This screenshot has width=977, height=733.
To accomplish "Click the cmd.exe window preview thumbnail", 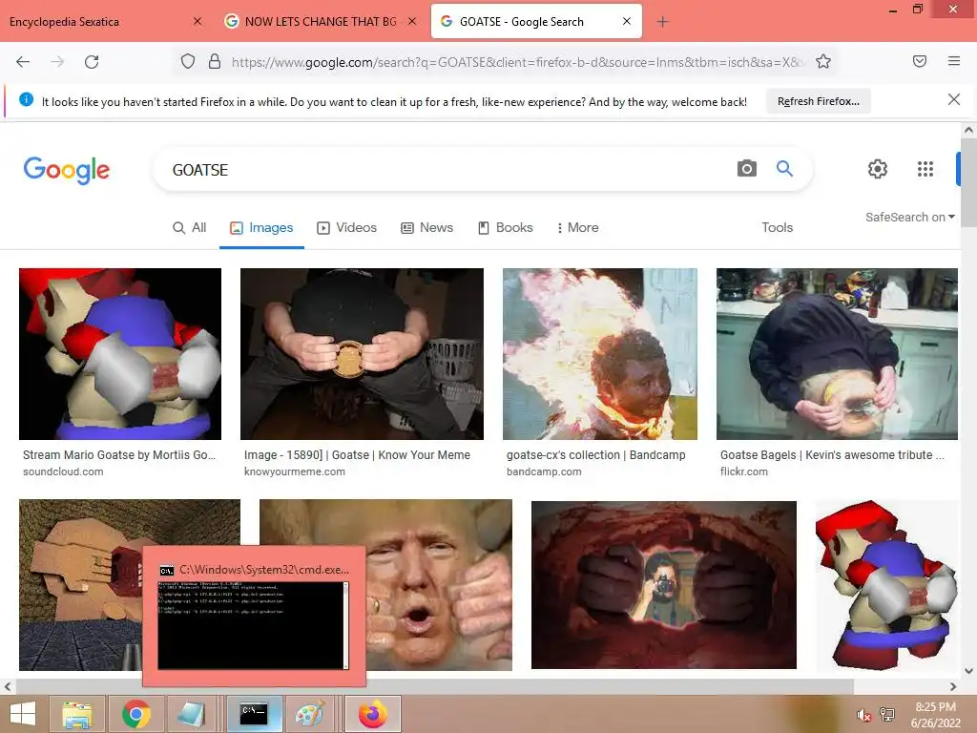I will 253,625.
